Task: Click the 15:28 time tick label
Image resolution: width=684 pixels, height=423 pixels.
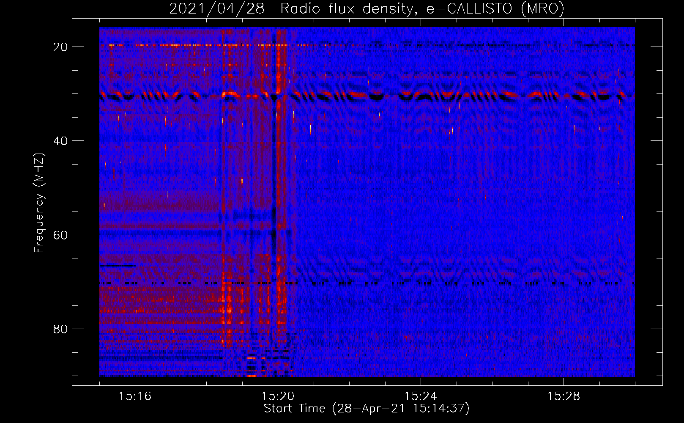Action: pos(564,396)
